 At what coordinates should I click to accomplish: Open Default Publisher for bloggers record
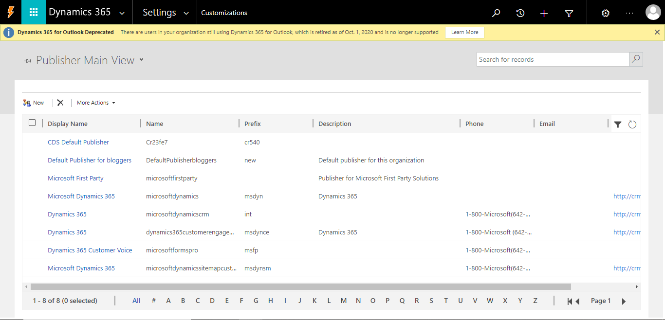(x=90, y=160)
